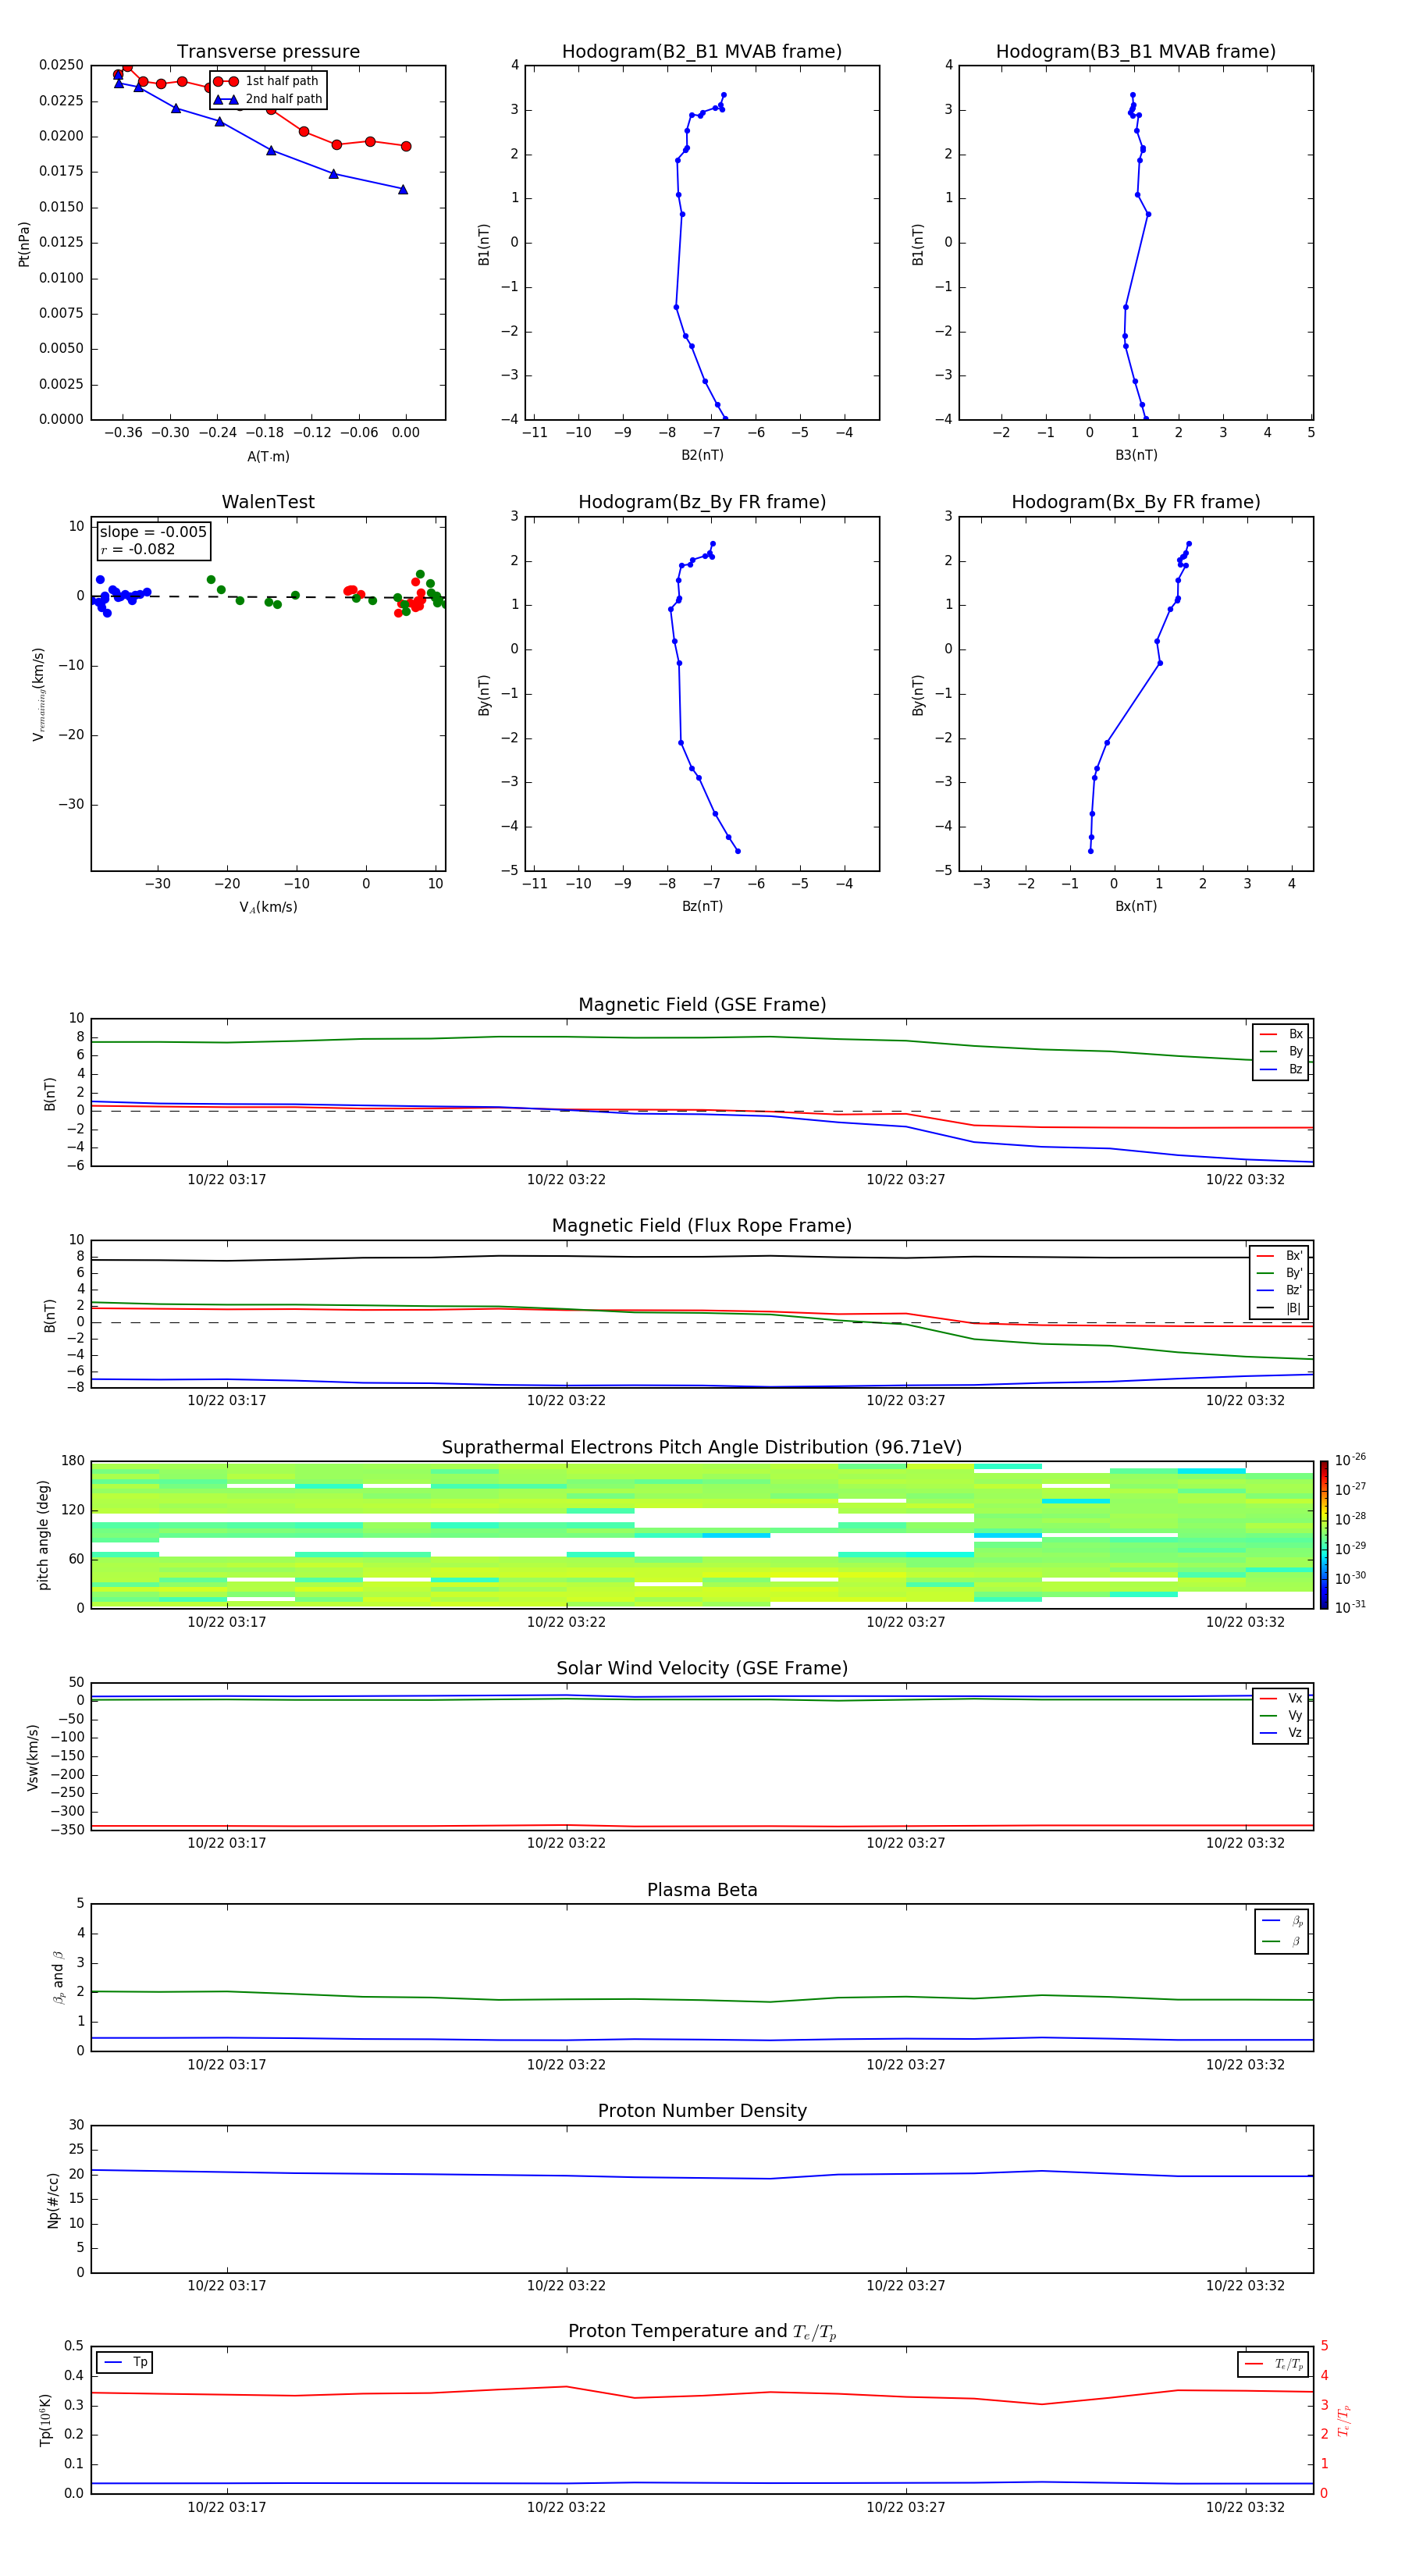Click "10/22 03:27" tick under Plasma Beta plot
The height and width of the screenshot is (2576, 1405).
click(906, 2064)
